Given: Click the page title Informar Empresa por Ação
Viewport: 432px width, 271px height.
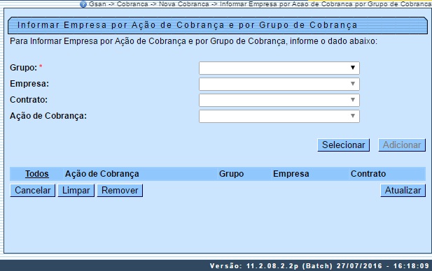Looking at the screenshot, I should pyautogui.click(x=188, y=25).
